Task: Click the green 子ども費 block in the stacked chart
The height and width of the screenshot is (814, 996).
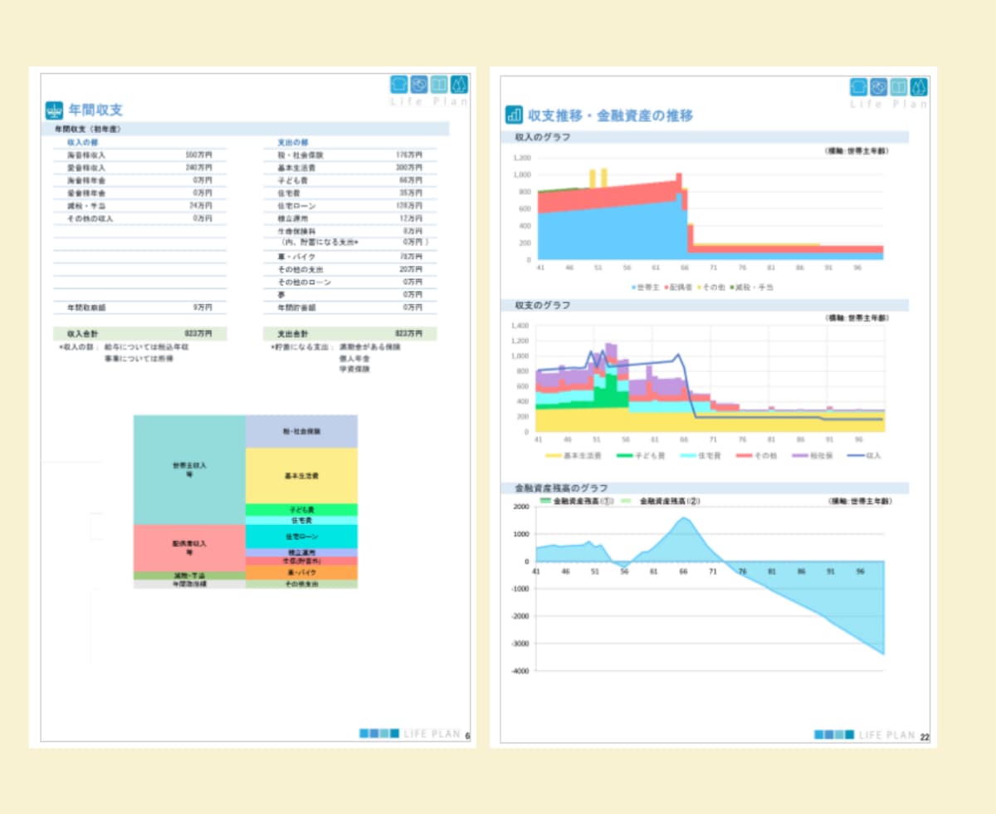Action: click(x=301, y=509)
